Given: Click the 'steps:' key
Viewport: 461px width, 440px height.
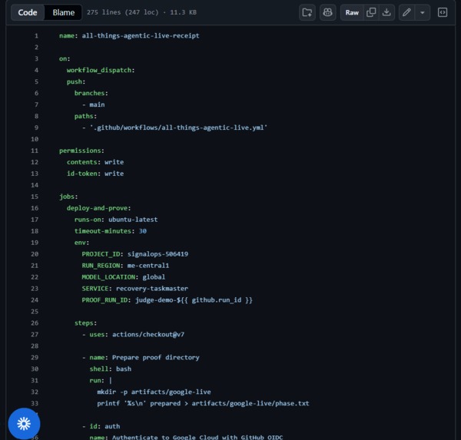Looking at the screenshot, I should pos(85,323).
